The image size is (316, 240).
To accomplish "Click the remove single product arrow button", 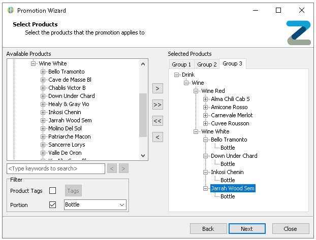I will coord(157,137).
